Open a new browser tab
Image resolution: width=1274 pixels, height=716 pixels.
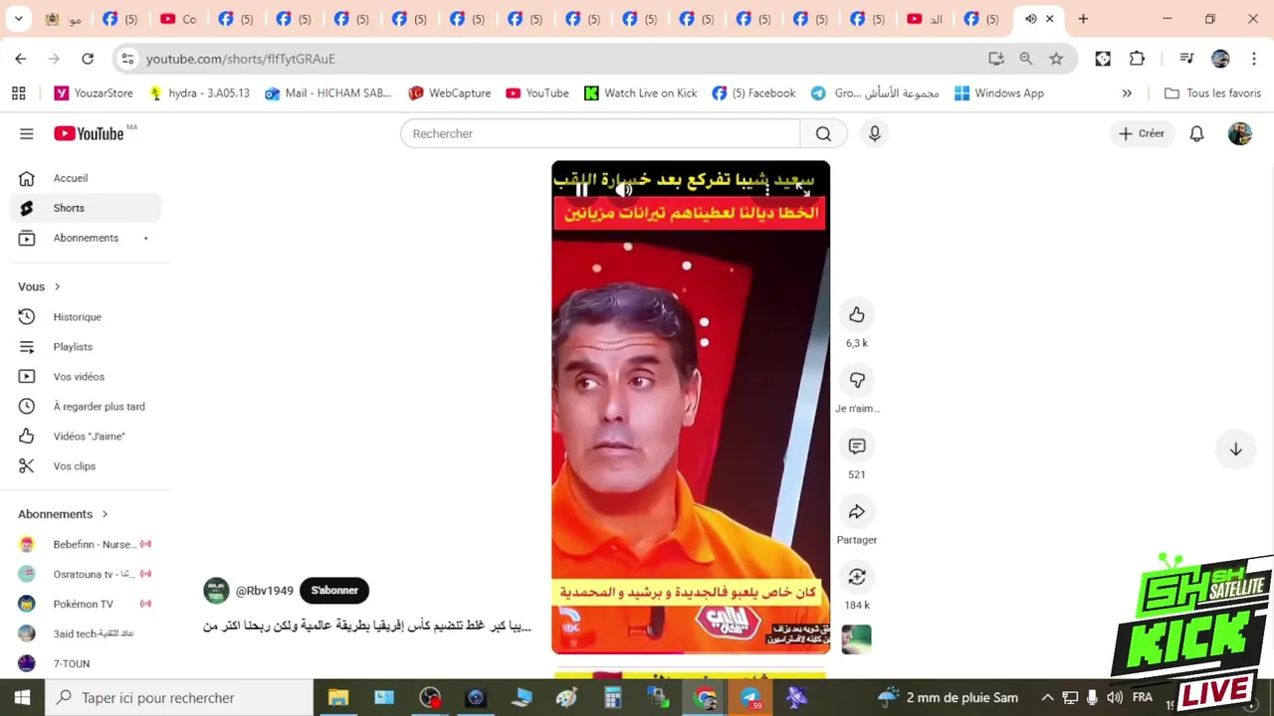pos(1083,19)
